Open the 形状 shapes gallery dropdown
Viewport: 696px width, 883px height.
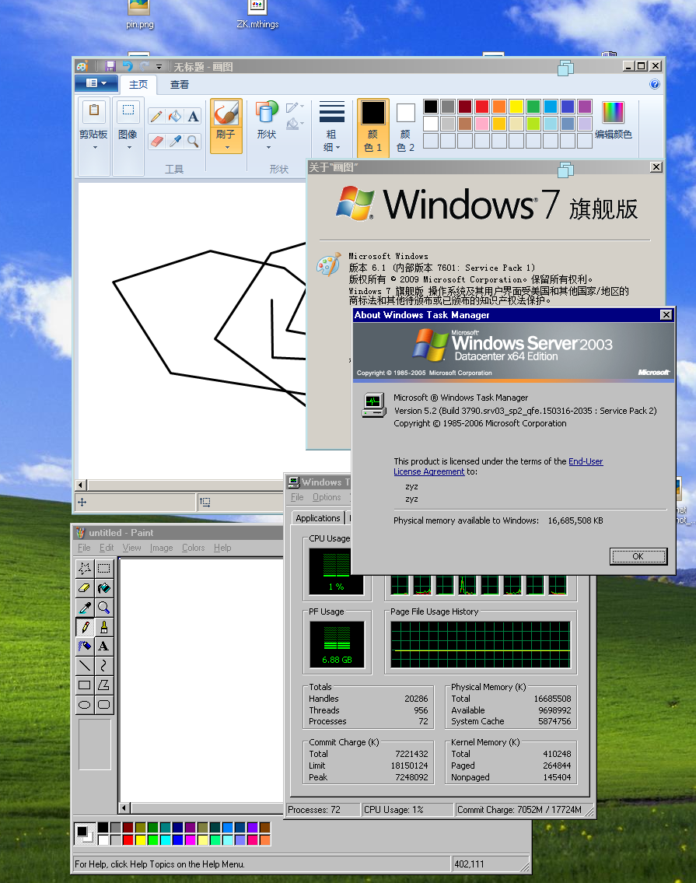268,148
